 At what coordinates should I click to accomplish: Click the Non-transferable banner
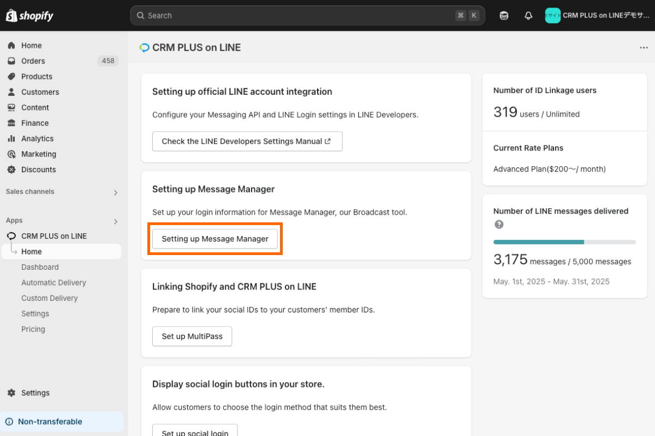(x=62, y=422)
